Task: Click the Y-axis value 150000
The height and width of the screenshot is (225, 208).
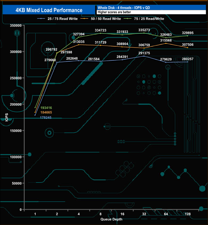Action: point(16,131)
